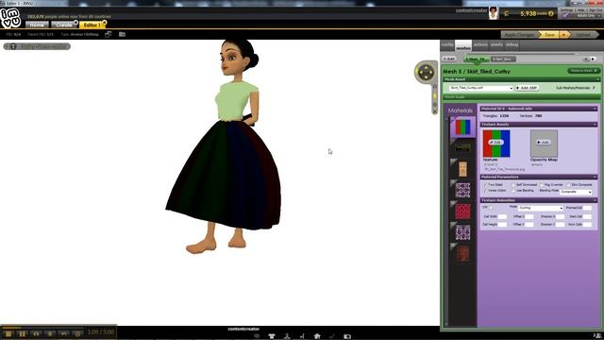
Task: Click the folder icon in the editor toolbar
Action: click(x=122, y=34)
